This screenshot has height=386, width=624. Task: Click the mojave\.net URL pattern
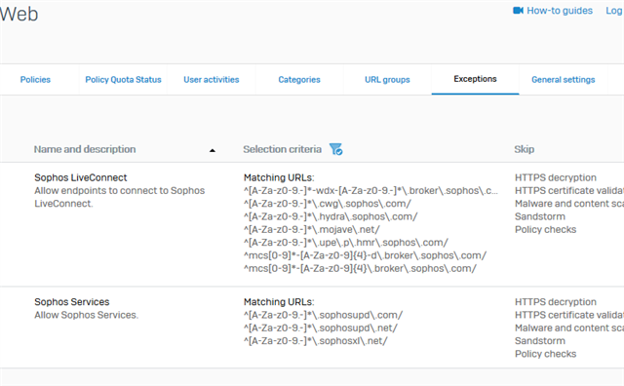click(312, 230)
